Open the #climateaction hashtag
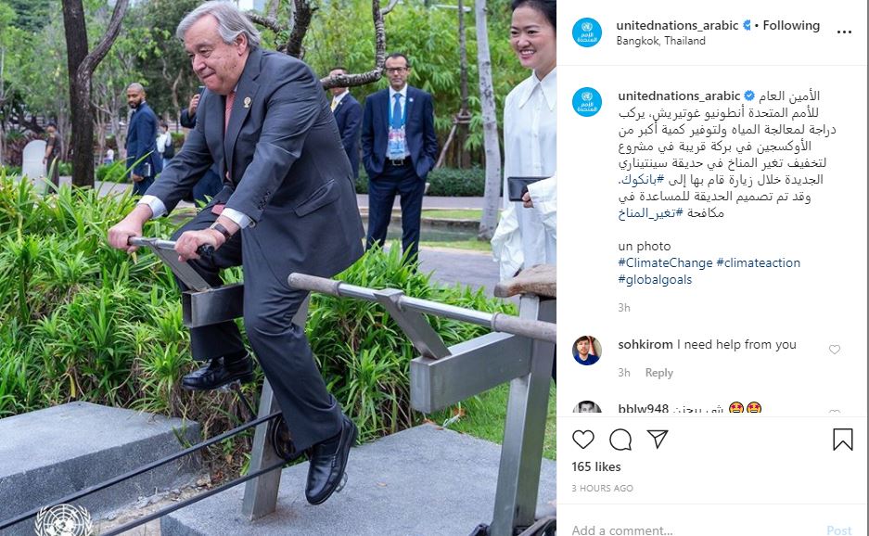 758,262
